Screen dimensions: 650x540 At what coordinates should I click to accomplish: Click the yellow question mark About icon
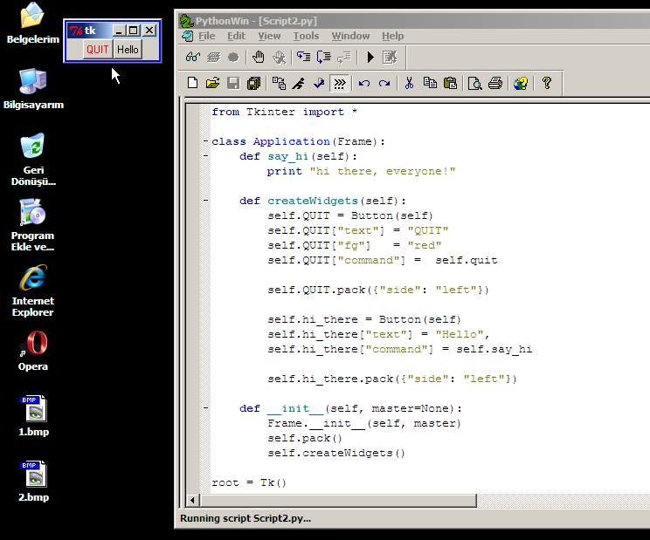[547, 83]
